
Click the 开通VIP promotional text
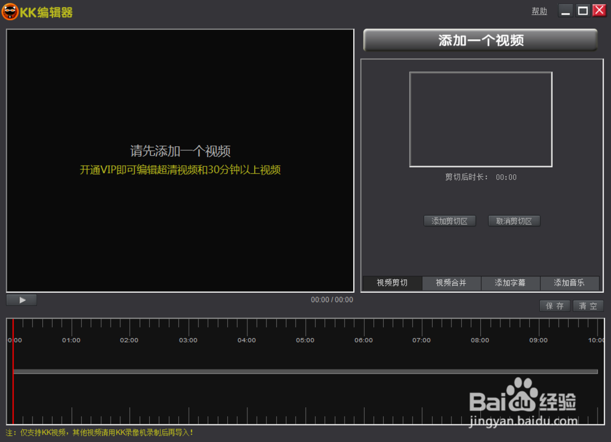(x=180, y=170)
